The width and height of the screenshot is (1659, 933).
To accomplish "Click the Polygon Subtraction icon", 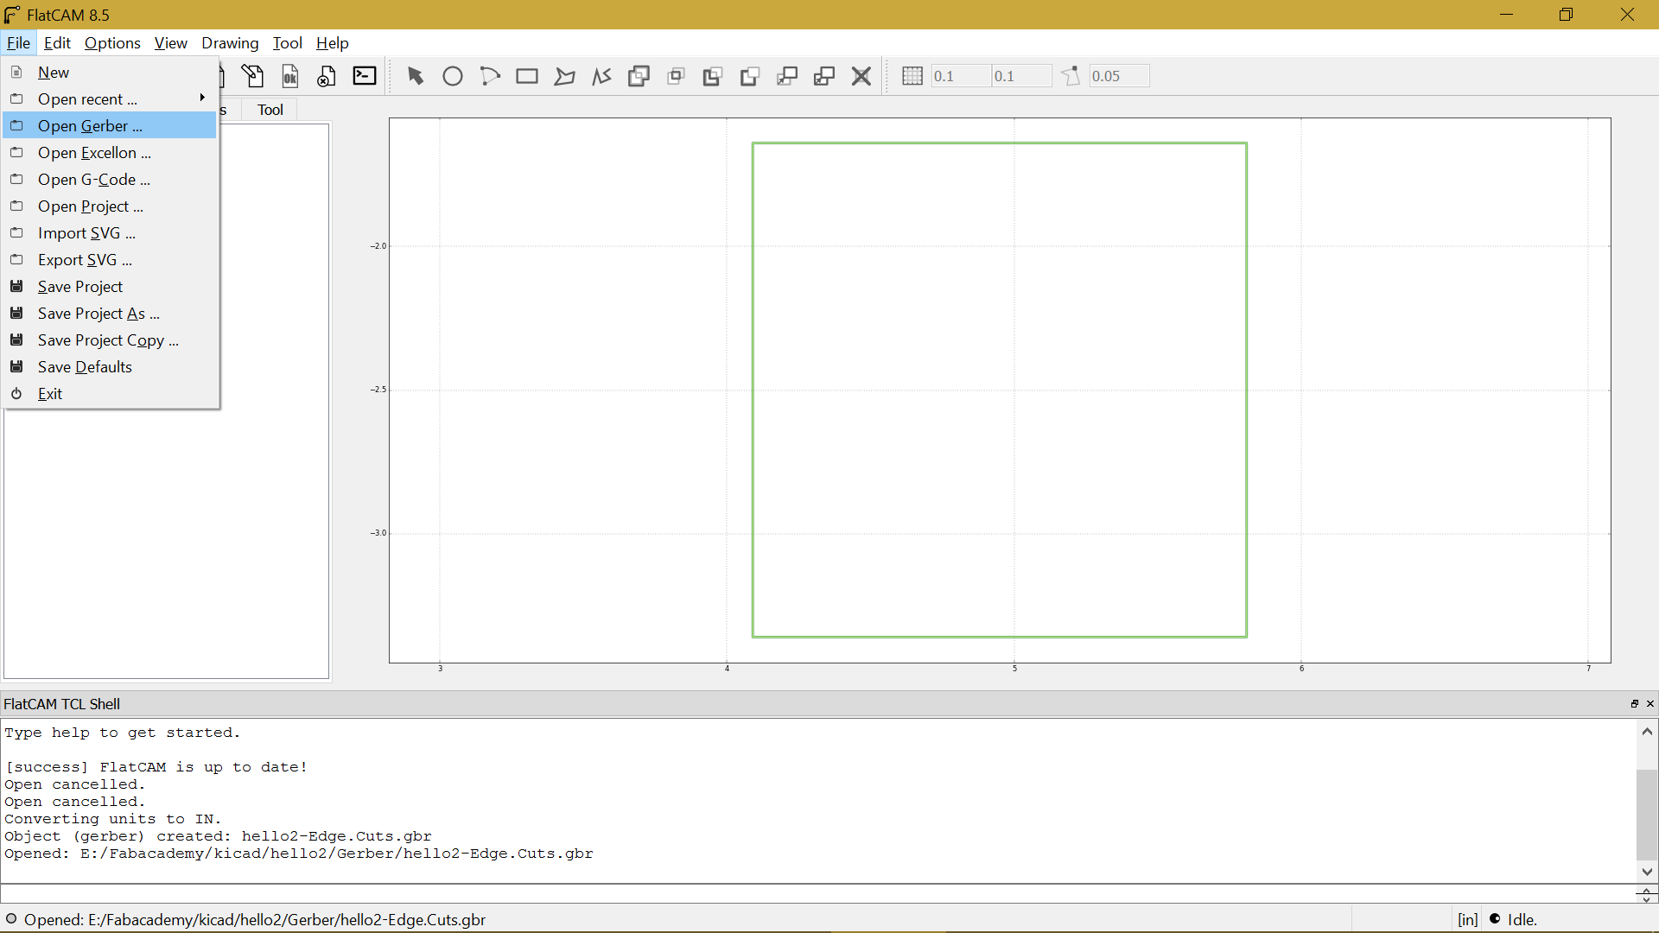I will (713, 76).
